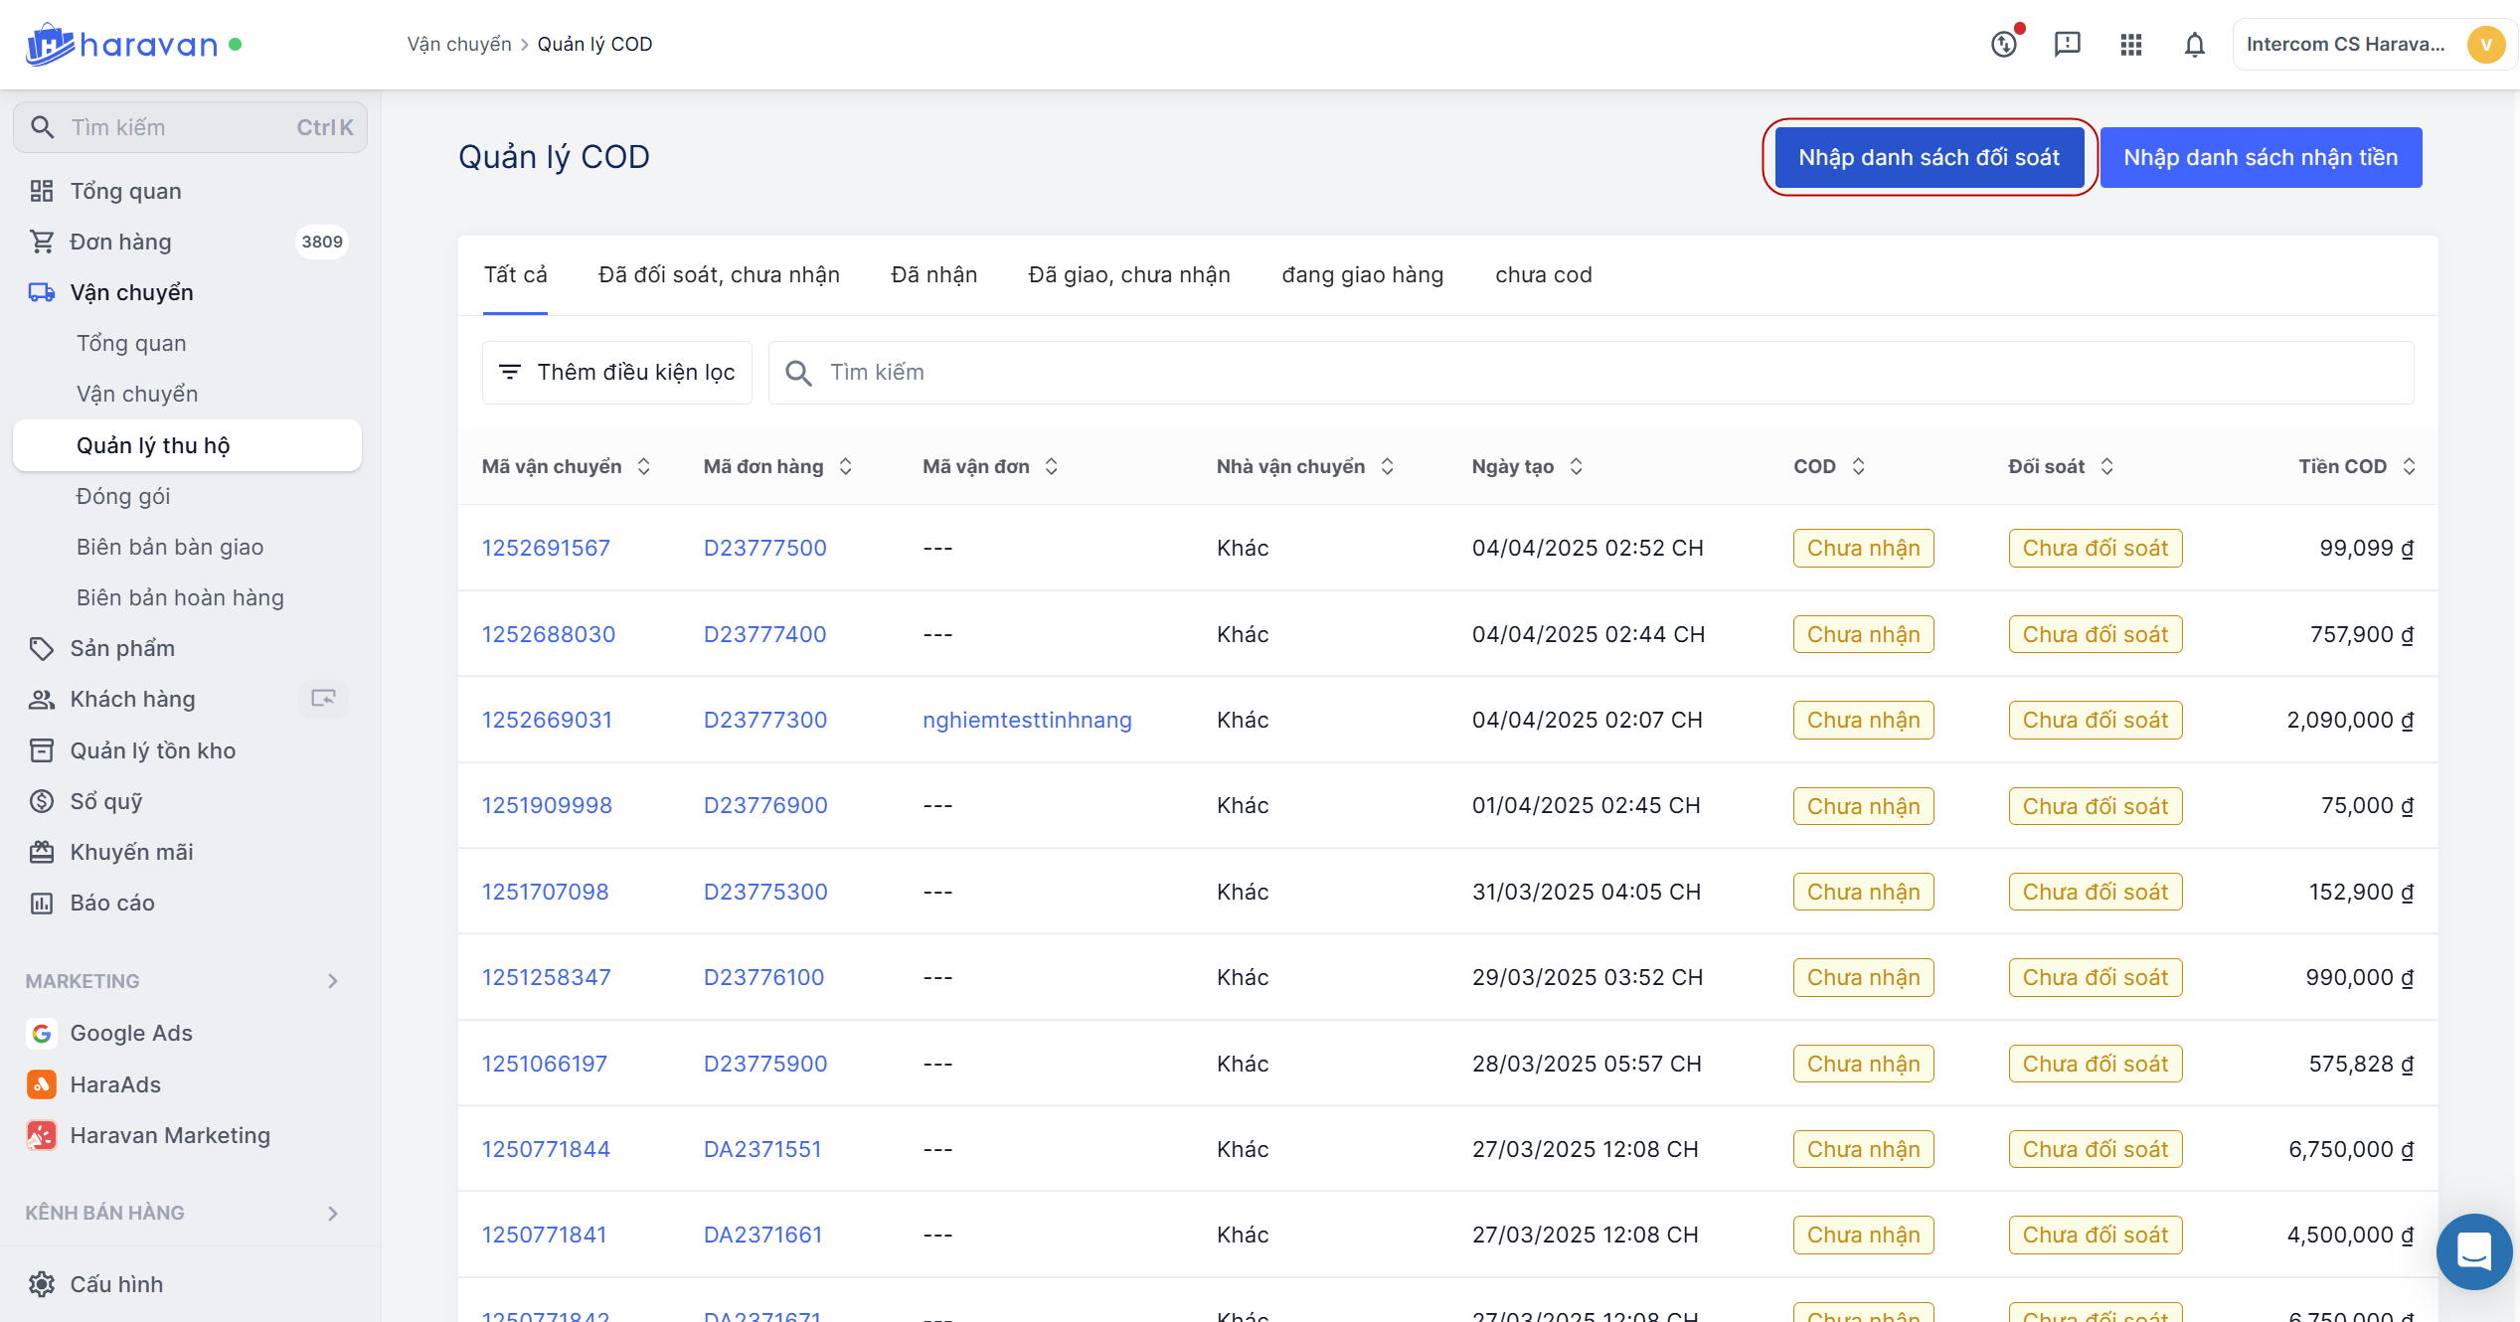The width and height of the screenshot is (2520, 1322).
Task: Click the Haravan logo
Action: click(x=121, y=45)
